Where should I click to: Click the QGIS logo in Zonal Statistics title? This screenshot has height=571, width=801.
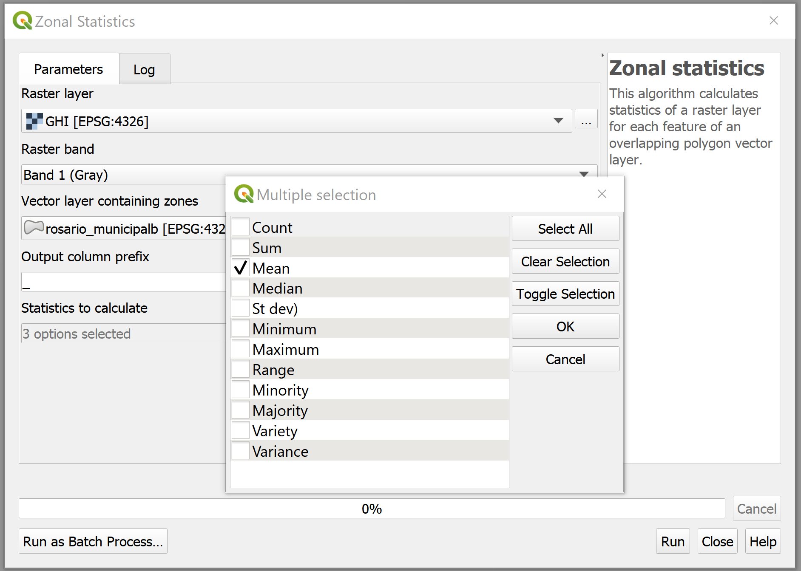22,21
